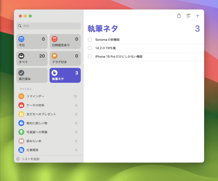Click the count 12 next to リマインダー
218x181 pixels.
75,96
